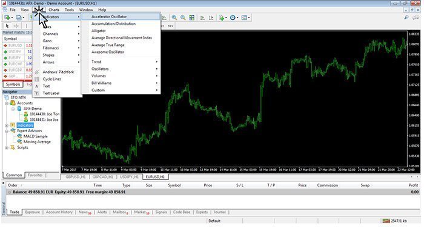This screenshot has height=227, width=424.
Task: Click the Andrews' Pitchfork icon in the menu
Action: 37,72
